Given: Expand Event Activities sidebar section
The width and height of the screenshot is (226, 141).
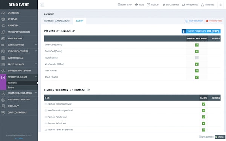Looking at the screenshot, I should (x=36, y=45).
